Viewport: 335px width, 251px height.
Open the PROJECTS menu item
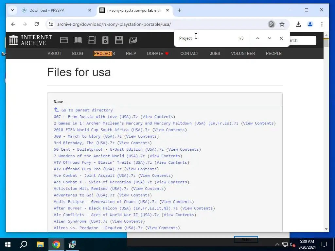coord(104,54)
